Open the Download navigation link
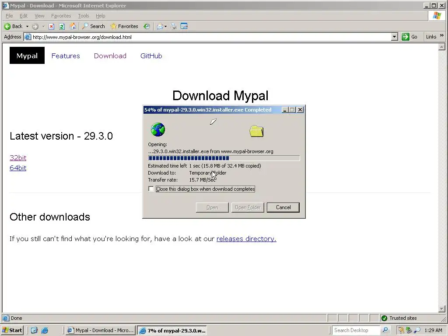This screenshot has width=448, height=336. coord(110,56)
